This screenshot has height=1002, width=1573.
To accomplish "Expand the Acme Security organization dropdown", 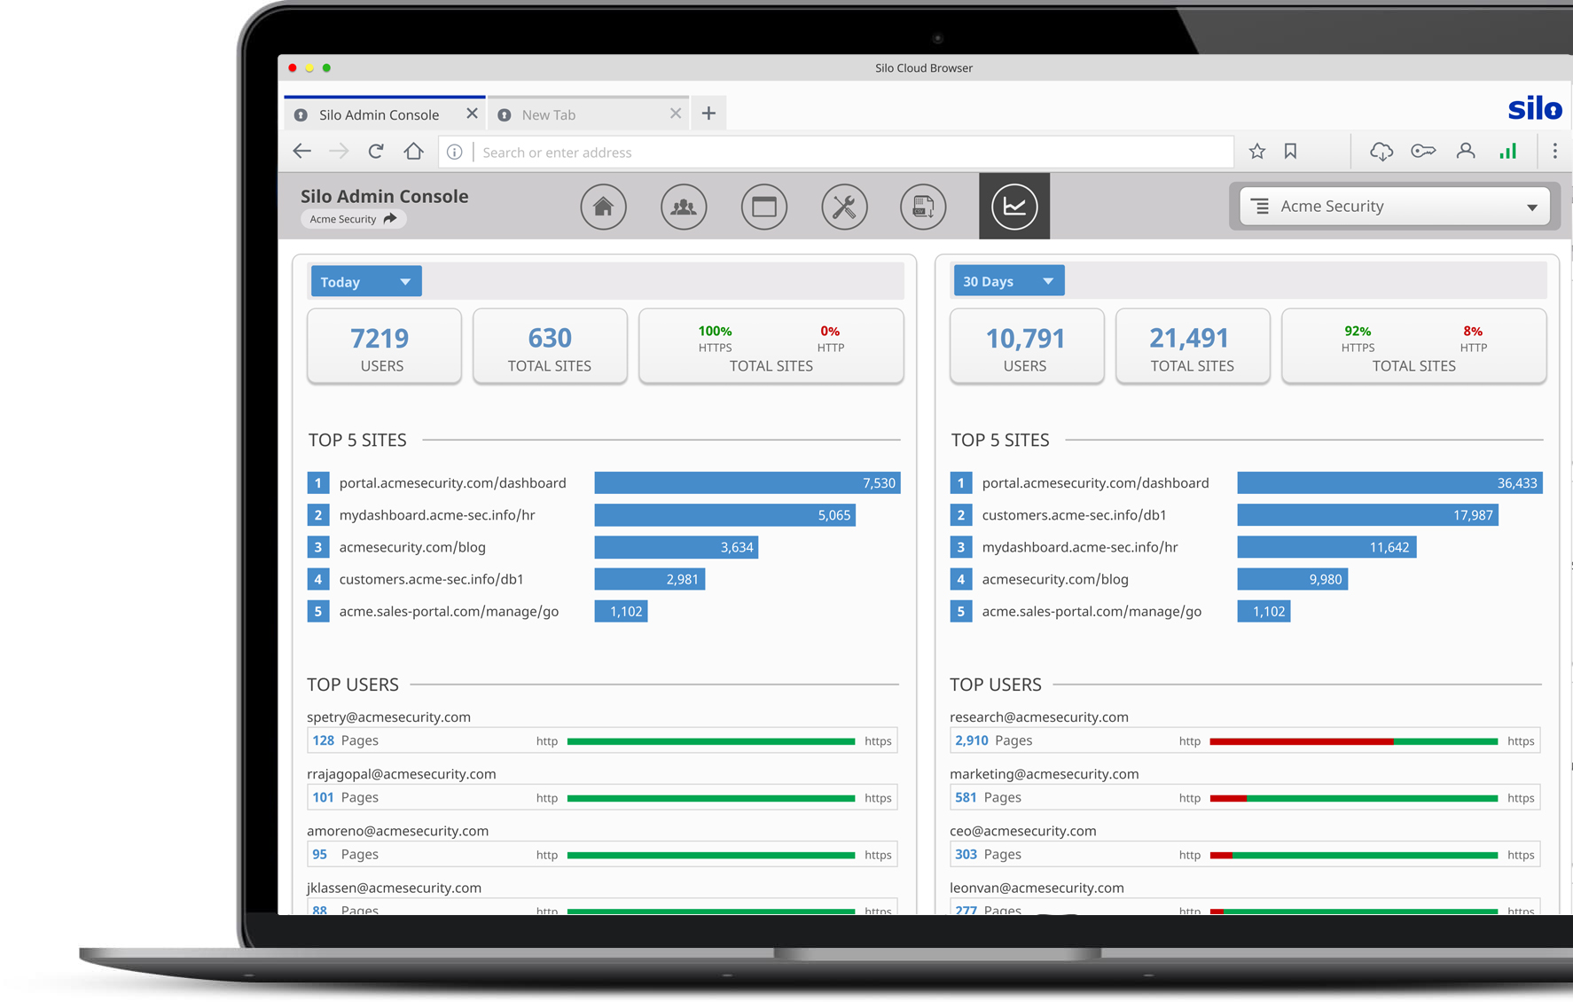I will click(x=1394, y=207).
